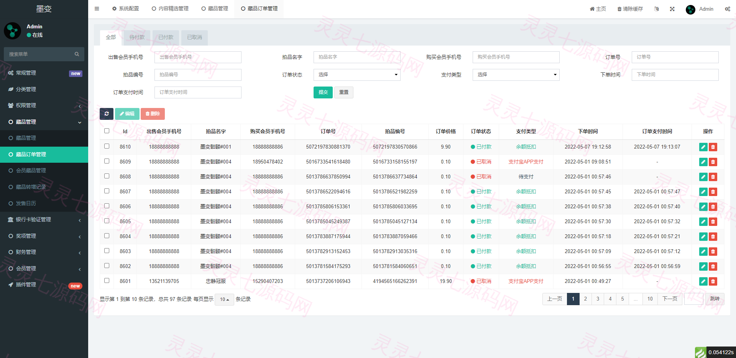
Task: Switch to the 已取消 tab
Action: click(194, 38)
